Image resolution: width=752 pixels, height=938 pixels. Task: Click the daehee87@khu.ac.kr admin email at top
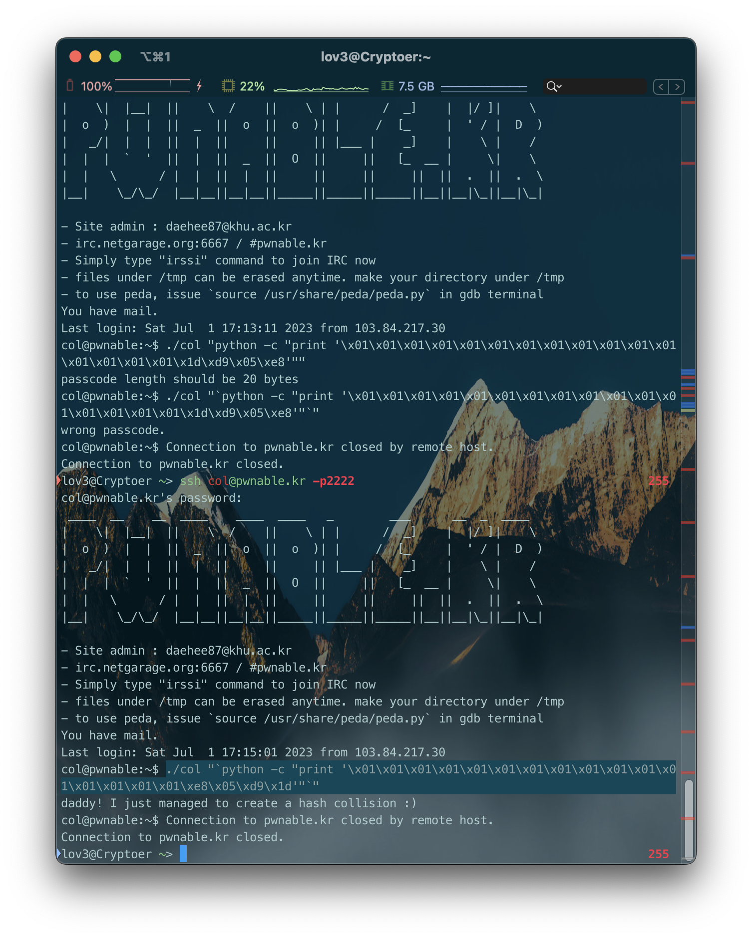click(x=228, y=227)
